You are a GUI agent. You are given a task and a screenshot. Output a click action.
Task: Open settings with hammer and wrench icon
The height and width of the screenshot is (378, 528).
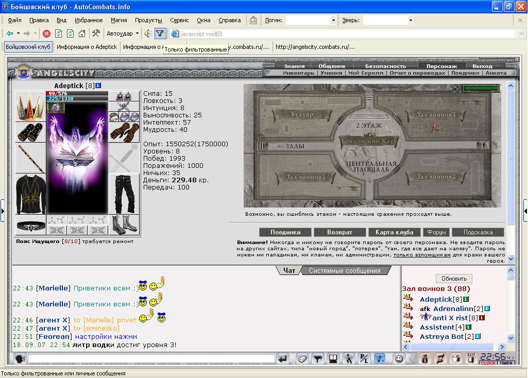96,33
